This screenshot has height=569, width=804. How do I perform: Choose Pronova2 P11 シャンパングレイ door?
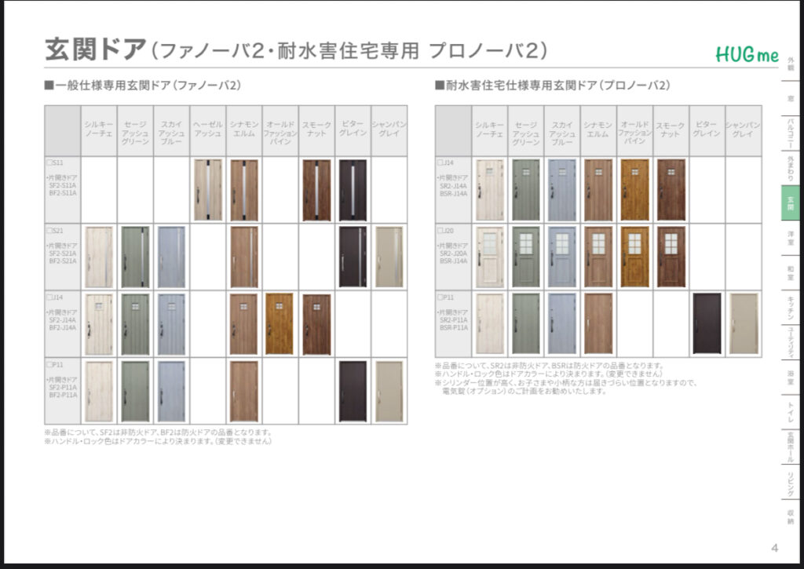(x=744, y=323)
